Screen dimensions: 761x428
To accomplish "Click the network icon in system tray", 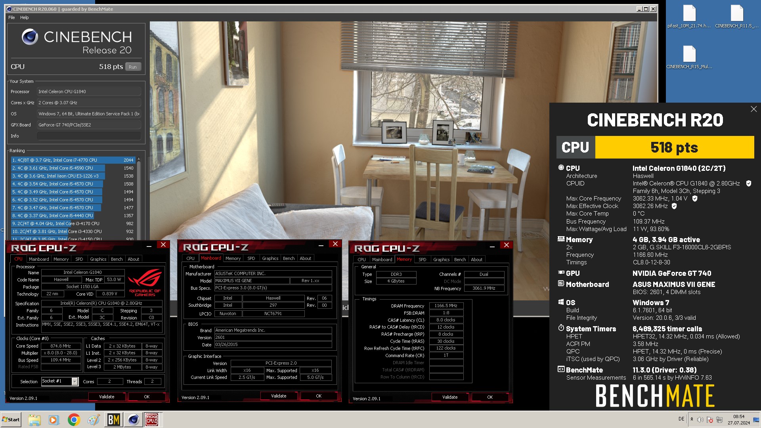I will point(719,420).
